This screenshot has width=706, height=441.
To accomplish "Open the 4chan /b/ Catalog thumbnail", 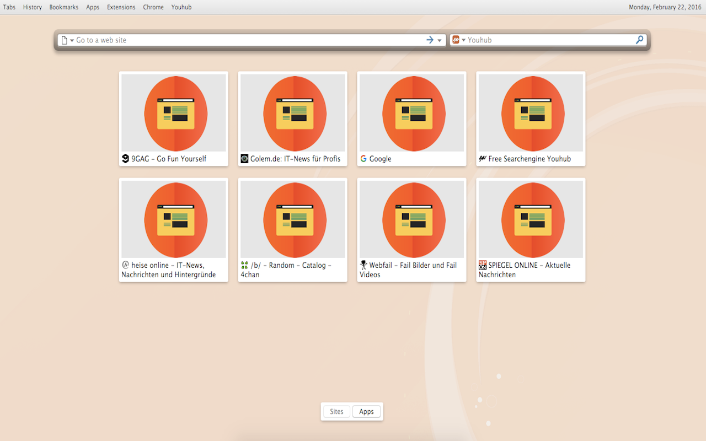I will [293, 219].
